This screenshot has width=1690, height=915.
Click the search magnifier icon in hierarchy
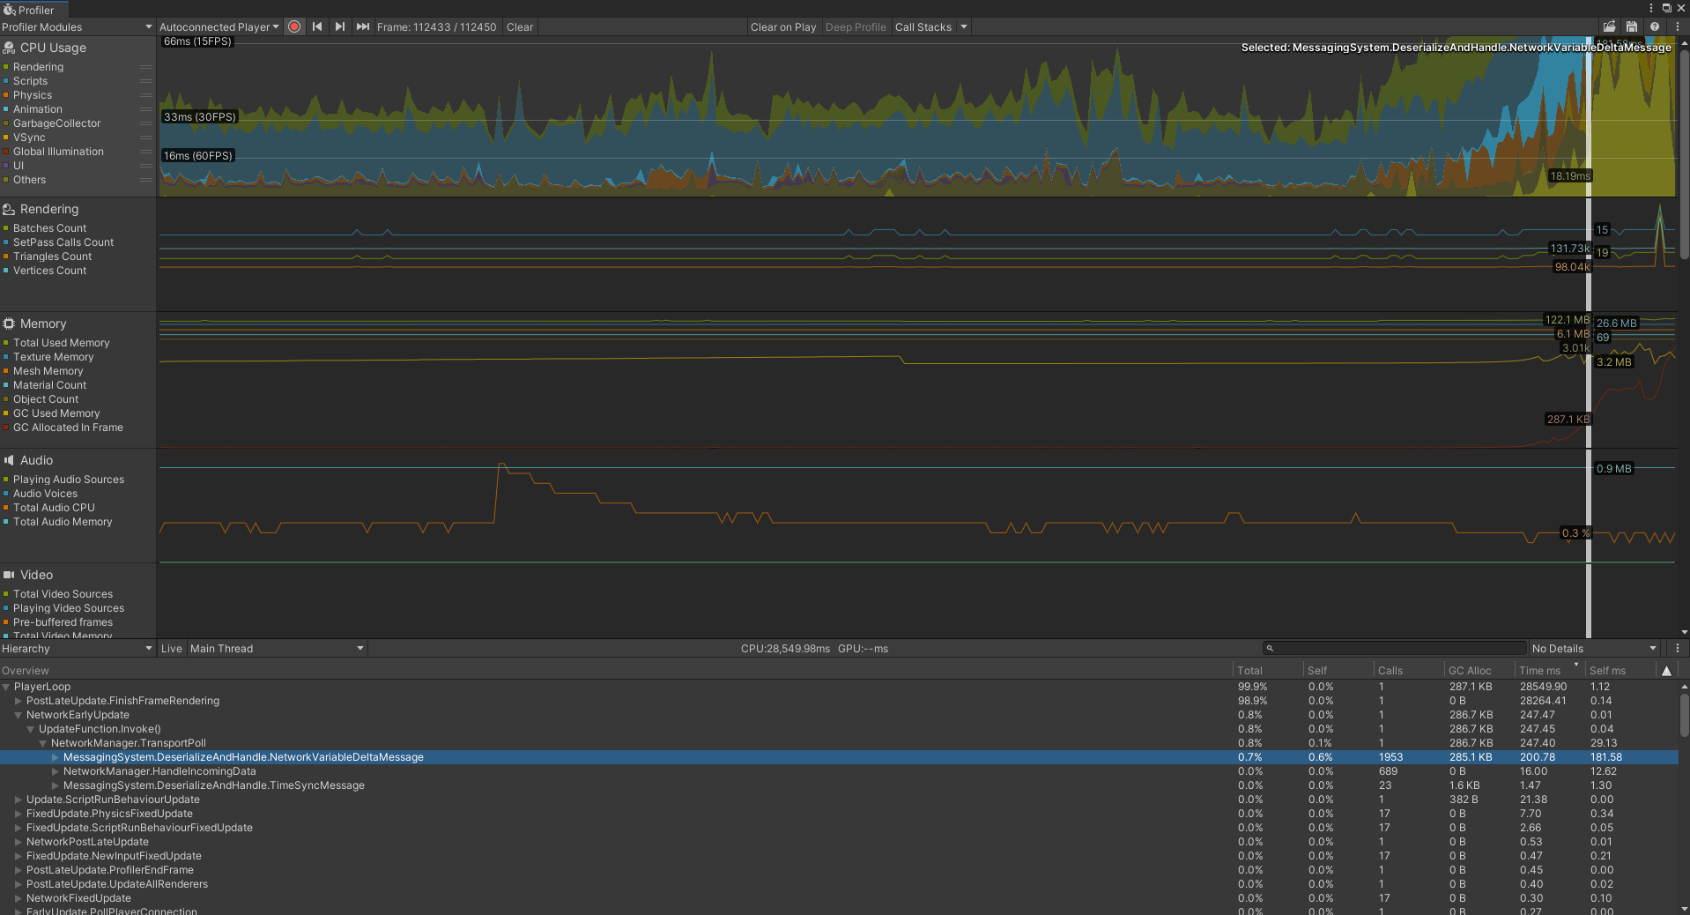click(1270, 649)
